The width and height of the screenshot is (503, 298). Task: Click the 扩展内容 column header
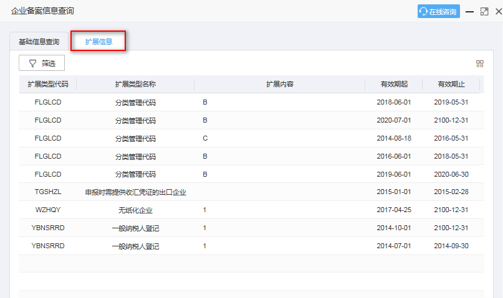coord(280,84)
